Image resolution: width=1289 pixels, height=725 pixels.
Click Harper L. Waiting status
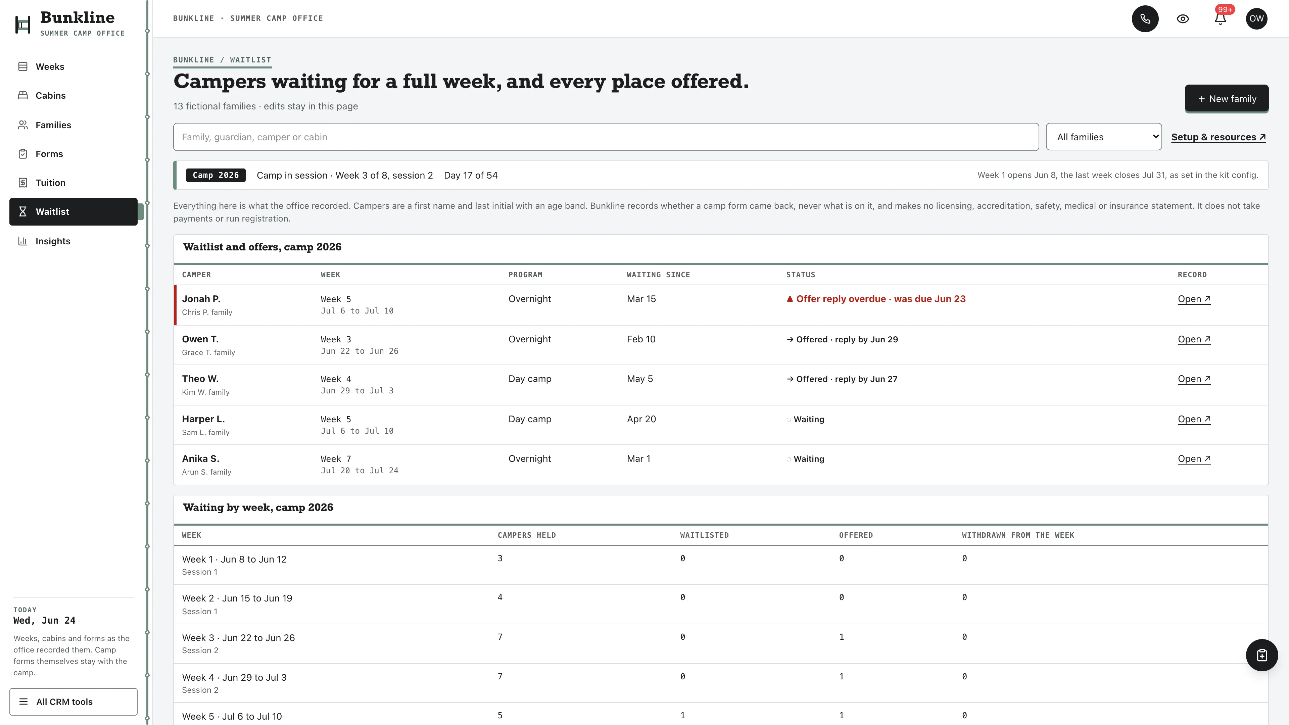click(805, 419)
